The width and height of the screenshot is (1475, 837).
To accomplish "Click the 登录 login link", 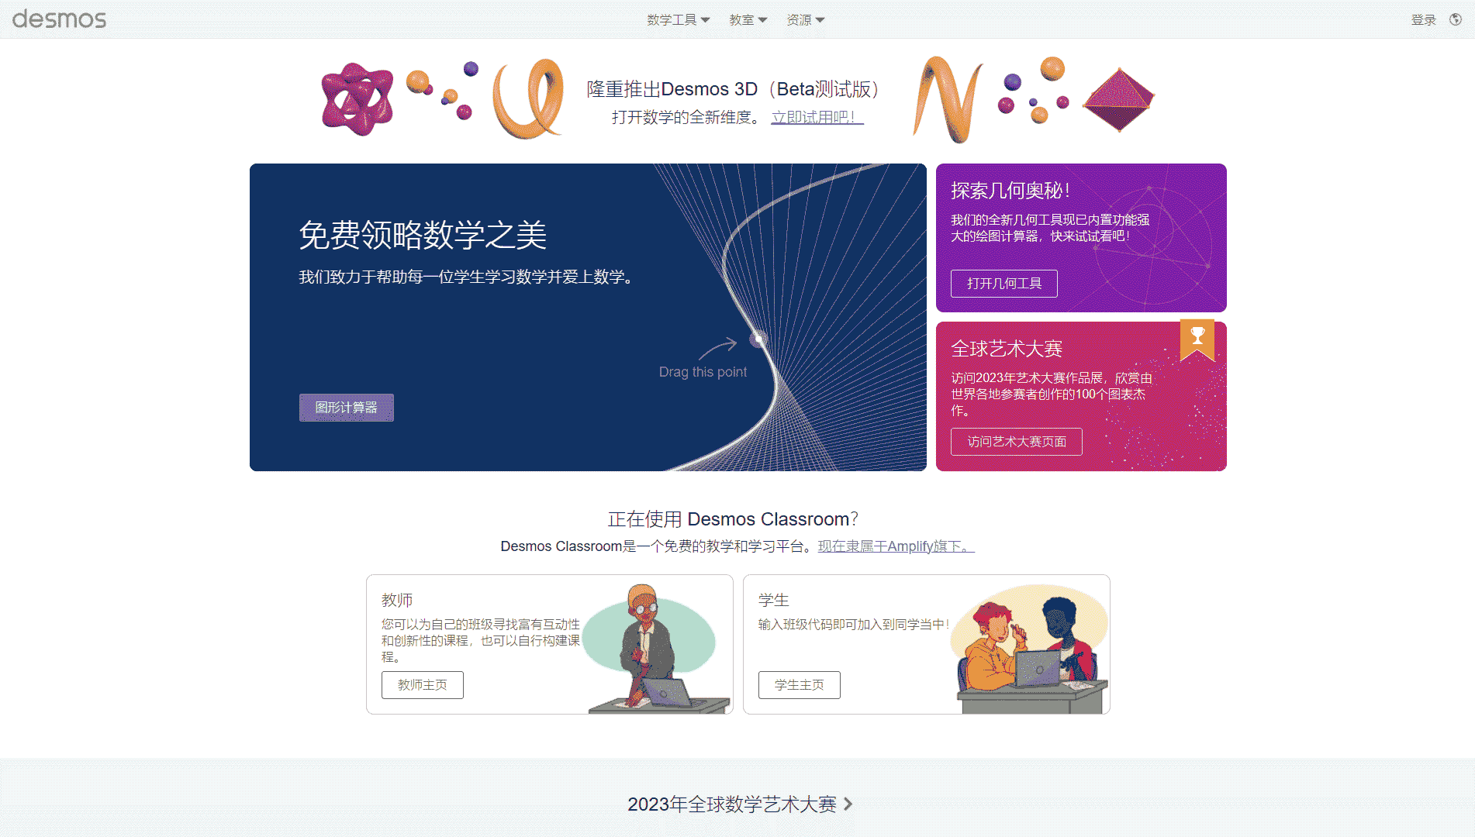I will tap(1423, 19).
